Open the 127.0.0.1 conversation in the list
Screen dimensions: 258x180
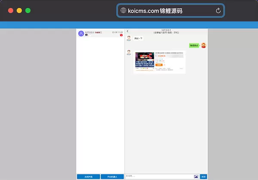[x=100, y=33]
